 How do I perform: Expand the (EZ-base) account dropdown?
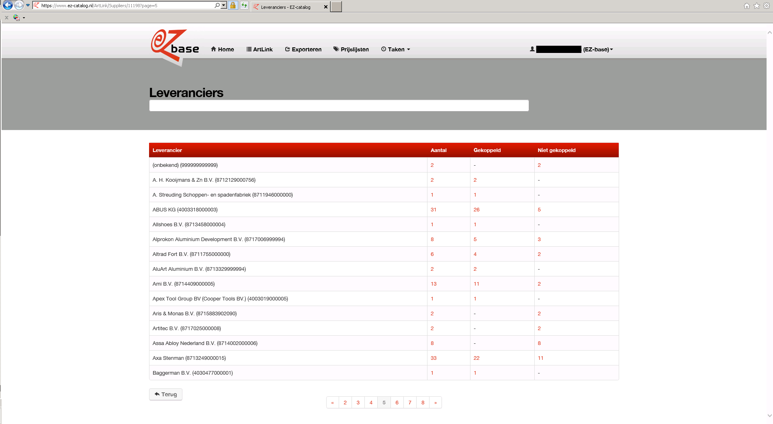tap(598, 49)
